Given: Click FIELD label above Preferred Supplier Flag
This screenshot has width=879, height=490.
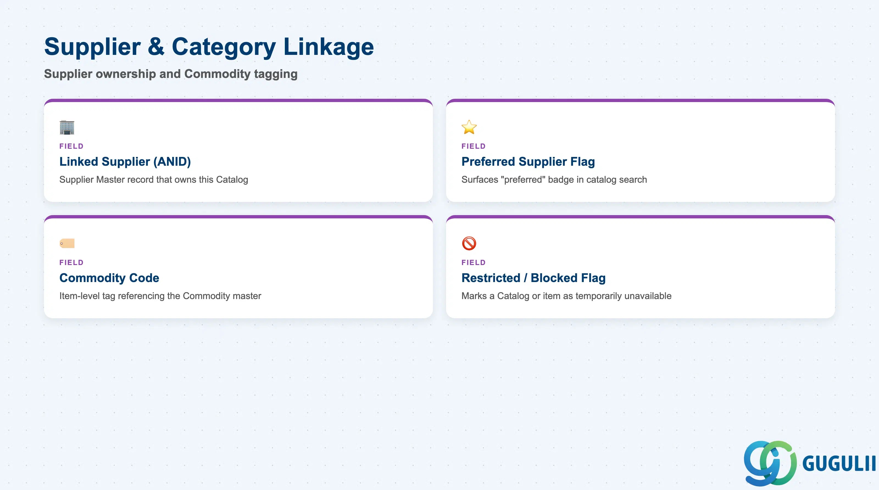Looking at the screenshot, I should 473,146.
